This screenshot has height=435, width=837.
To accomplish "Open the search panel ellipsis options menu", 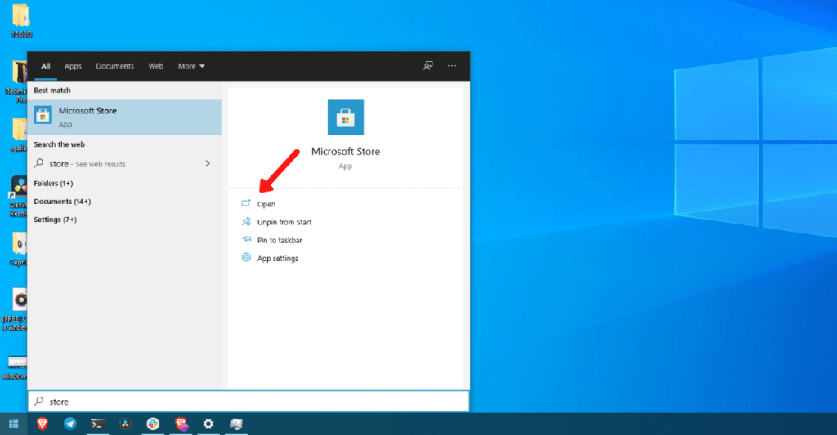I will click(452, 66).
